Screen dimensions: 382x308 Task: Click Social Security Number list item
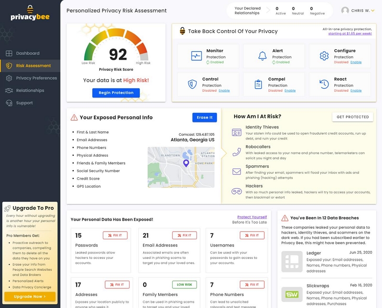click(98, 171)
